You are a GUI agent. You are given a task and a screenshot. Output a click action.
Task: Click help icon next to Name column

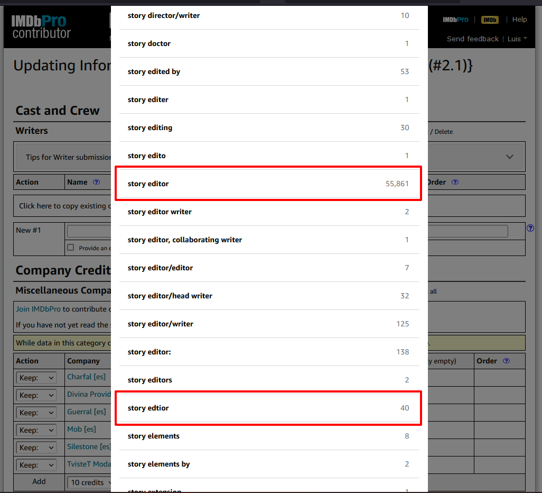click(x=96, y=182)
